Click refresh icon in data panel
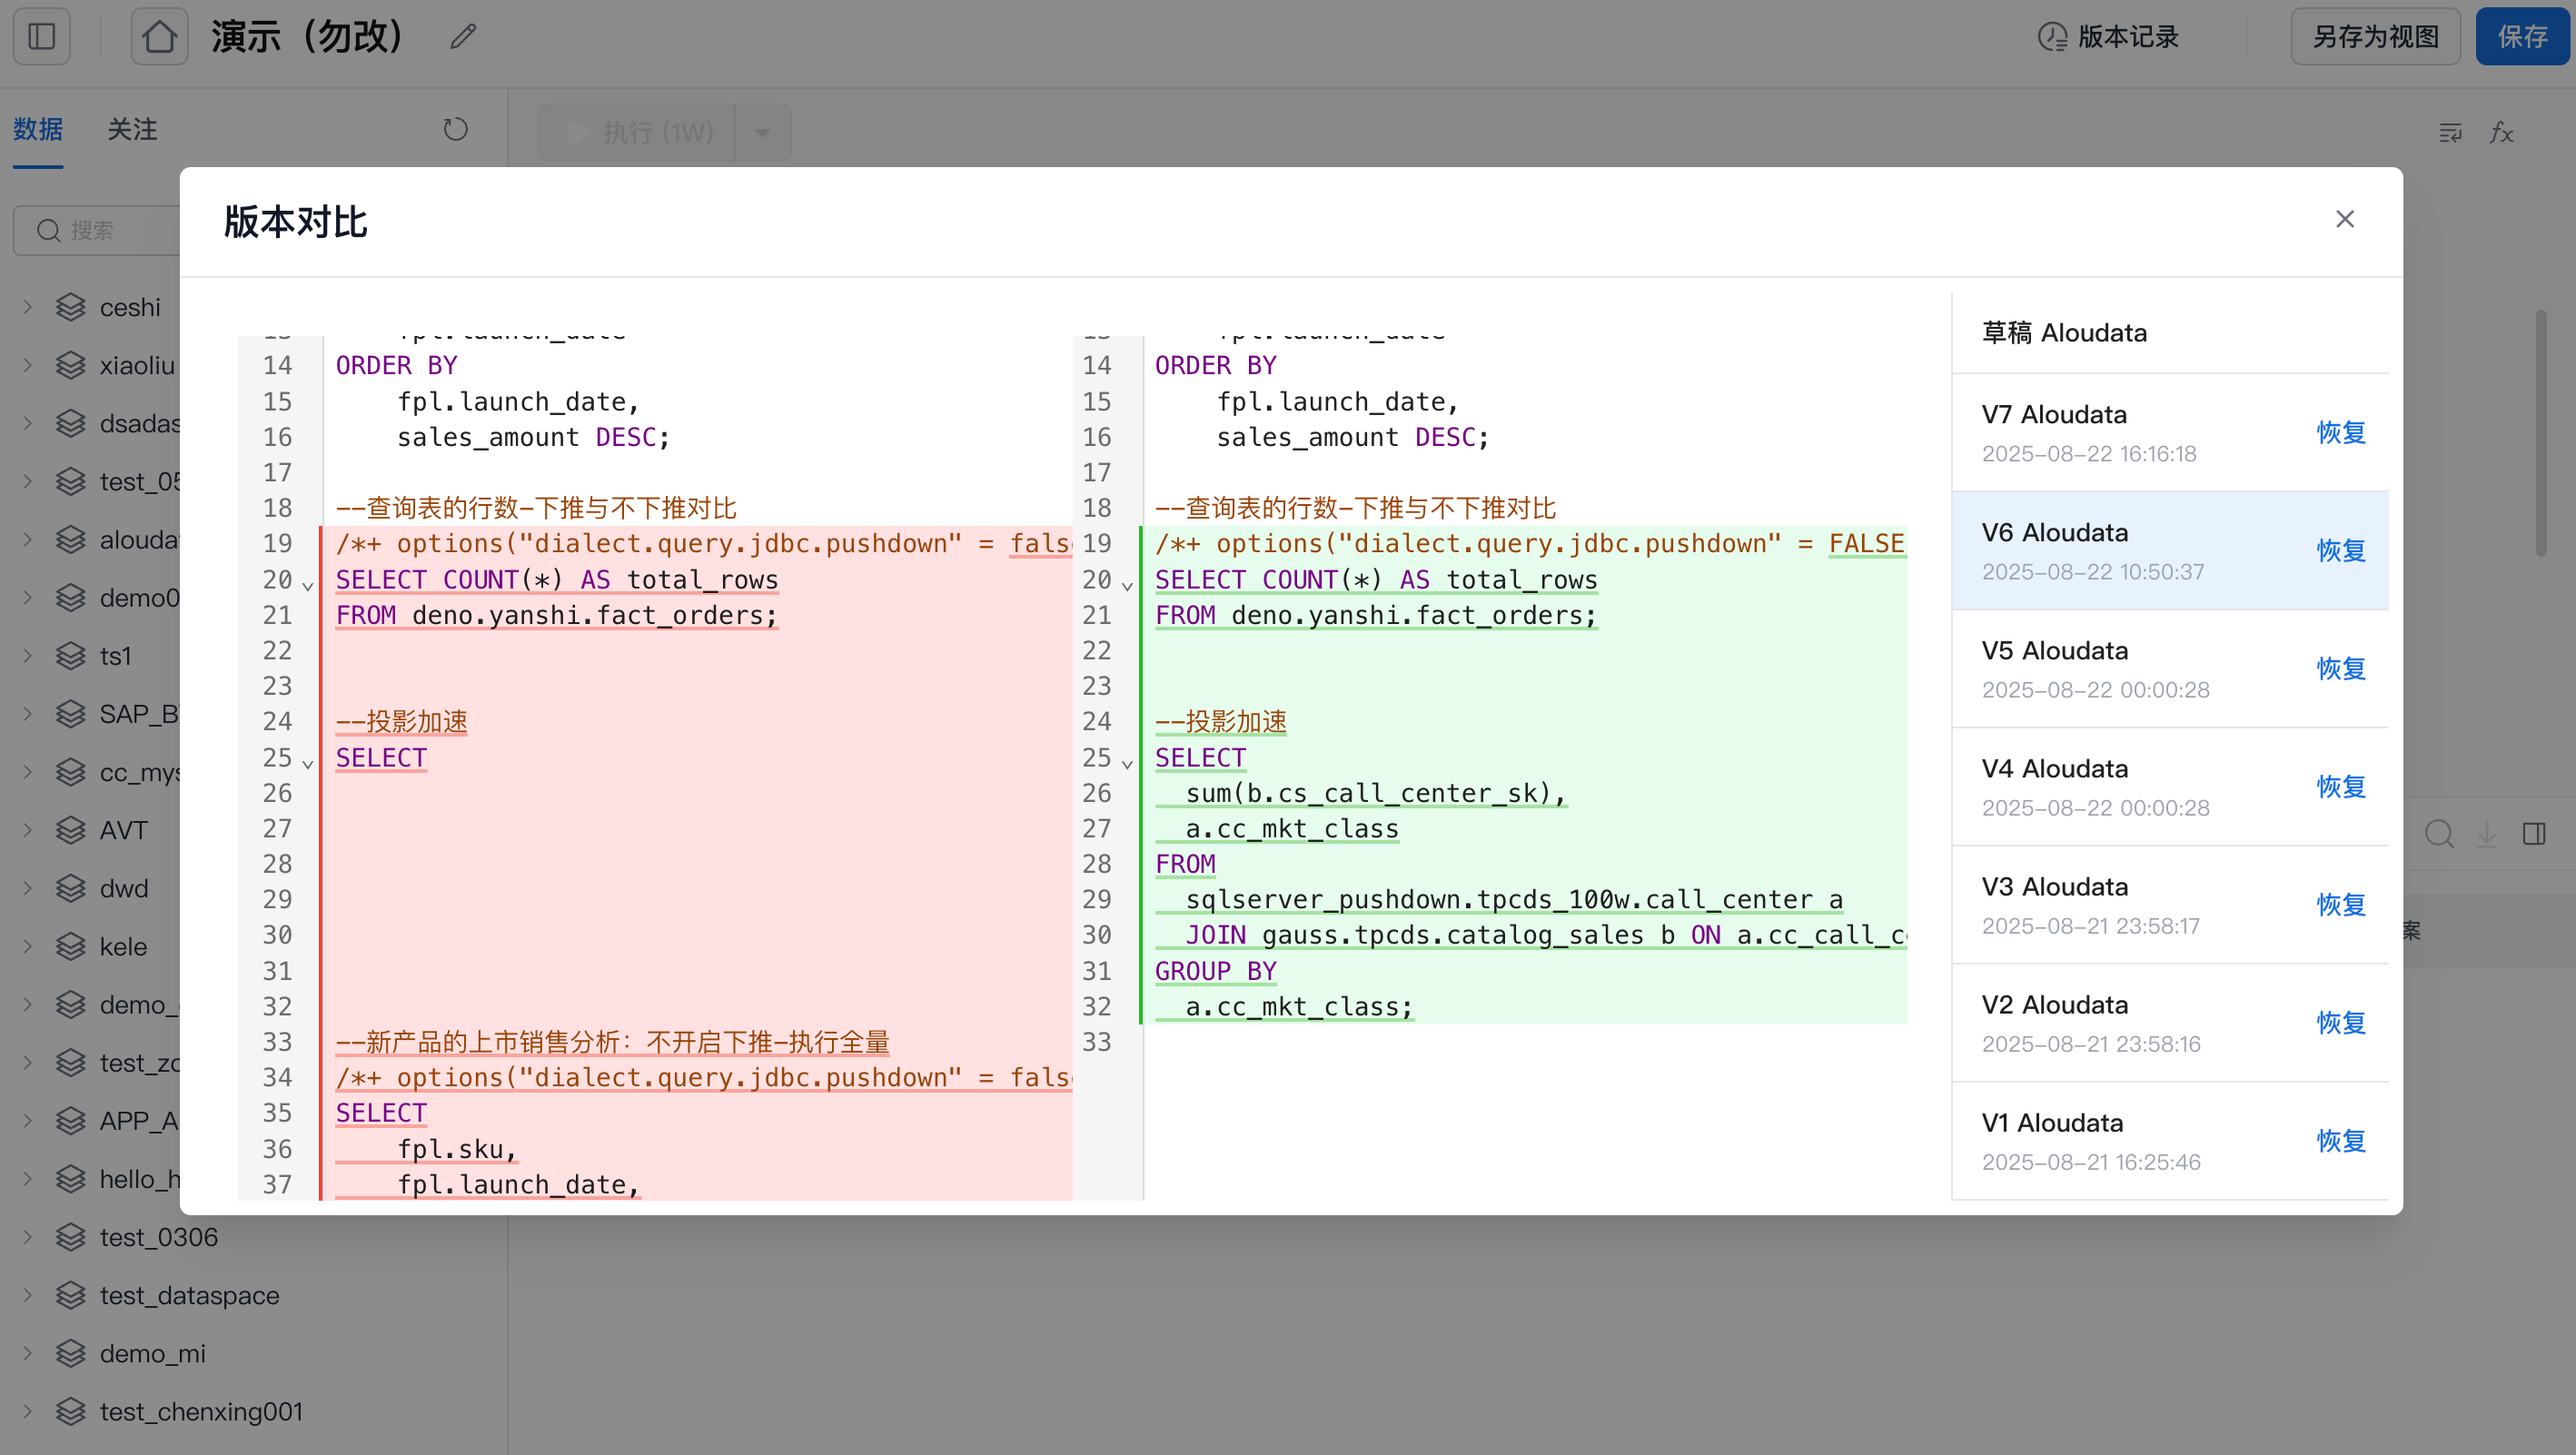 tap(455, 129)
